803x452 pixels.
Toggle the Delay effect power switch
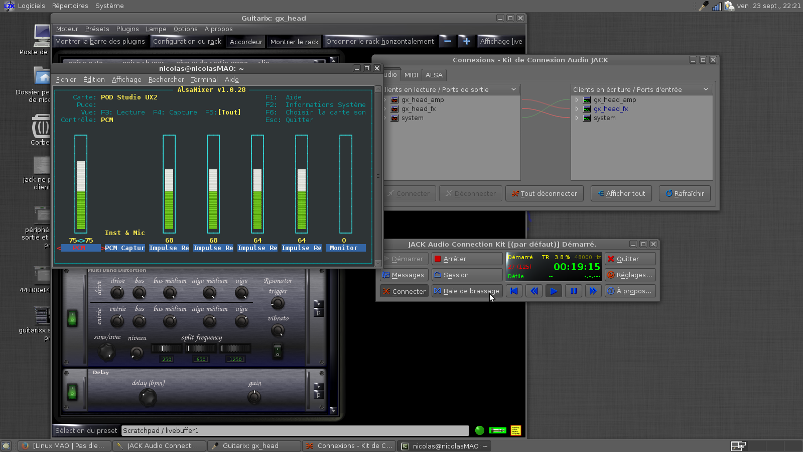coord(72,392)
